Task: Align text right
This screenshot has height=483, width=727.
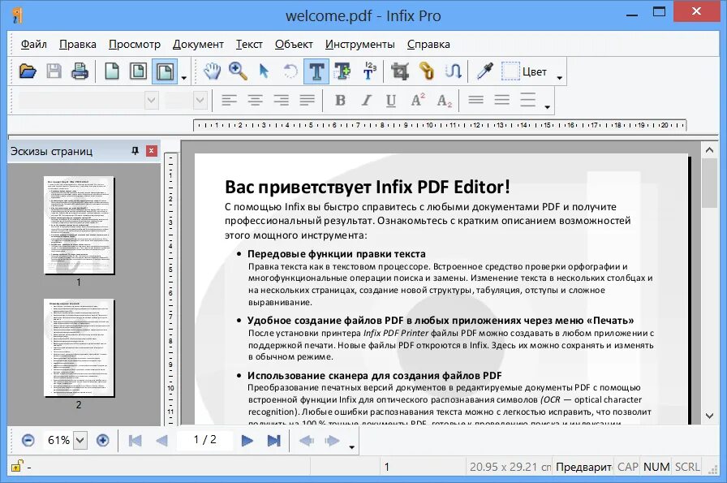Action: coord(281,100)
